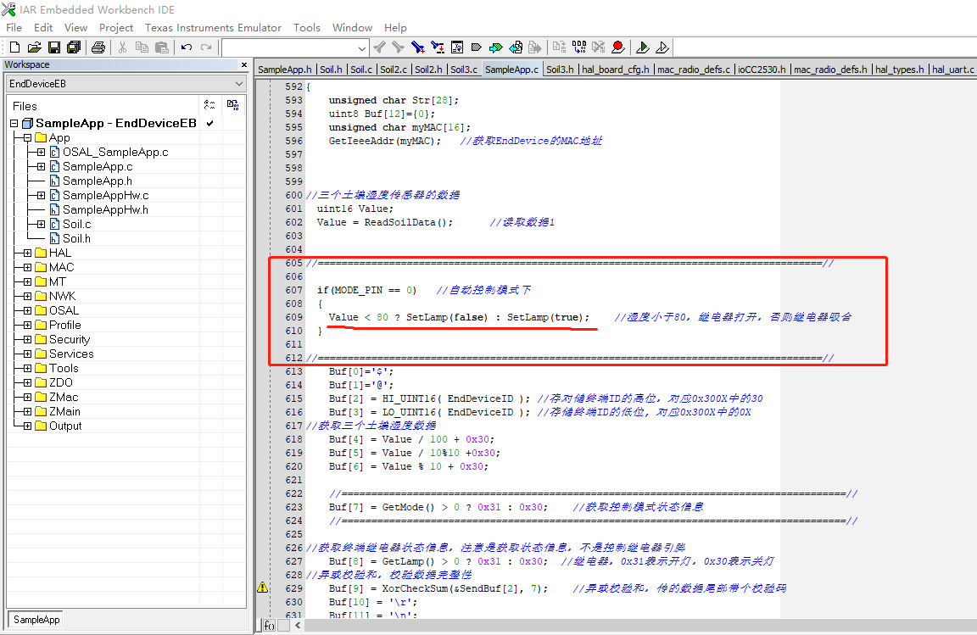The height and width of the screenshot is (635, 977).
Task: Toggle bookmark with green flag icon
Action: (x=477, y=47)
